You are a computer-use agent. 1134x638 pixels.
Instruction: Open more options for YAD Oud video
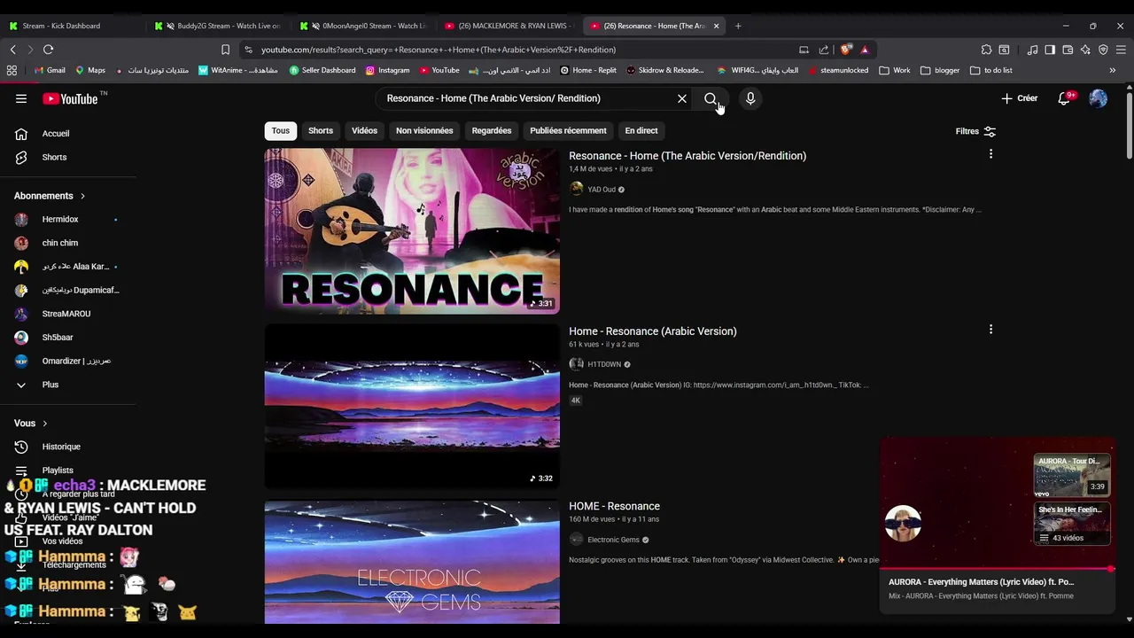pyautogui.click(x=990, y=154)
